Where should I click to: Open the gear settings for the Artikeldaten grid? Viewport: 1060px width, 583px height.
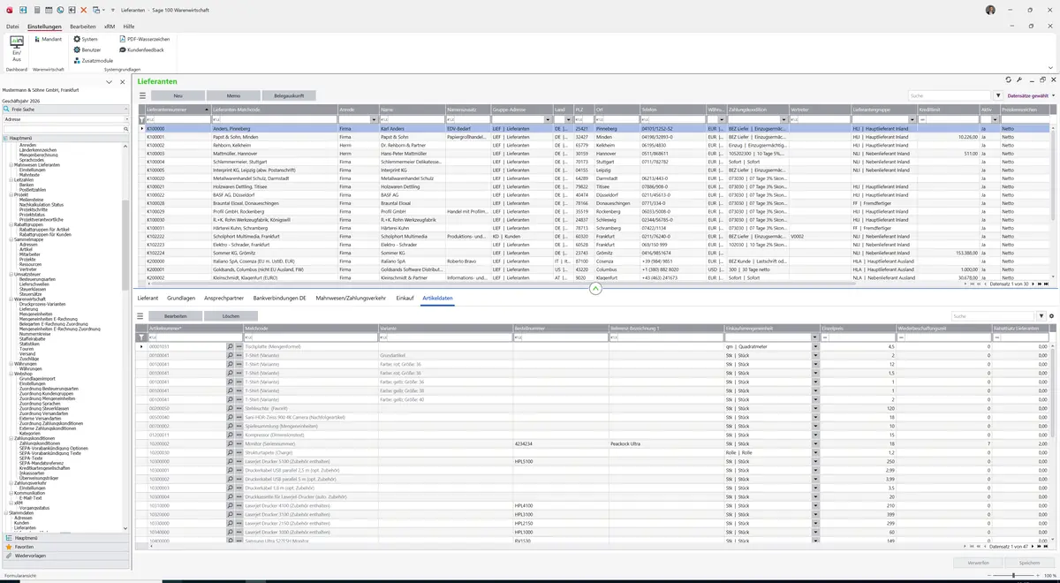(1050, 315)
